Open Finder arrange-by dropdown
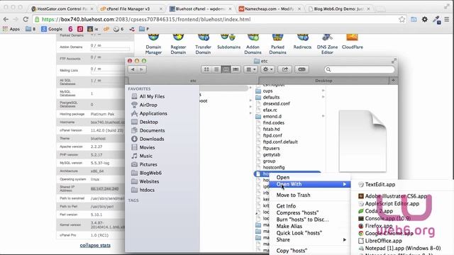 (x=250, y=69)
